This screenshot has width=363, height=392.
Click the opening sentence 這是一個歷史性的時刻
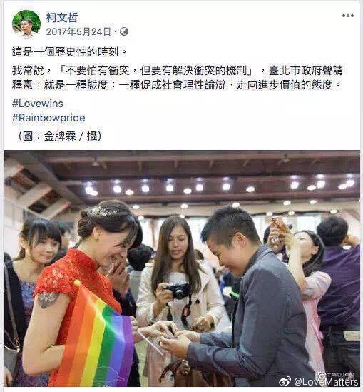[70, 52]
